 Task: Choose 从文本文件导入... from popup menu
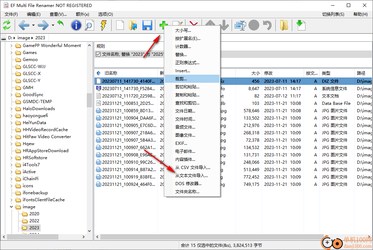point(191,176)
